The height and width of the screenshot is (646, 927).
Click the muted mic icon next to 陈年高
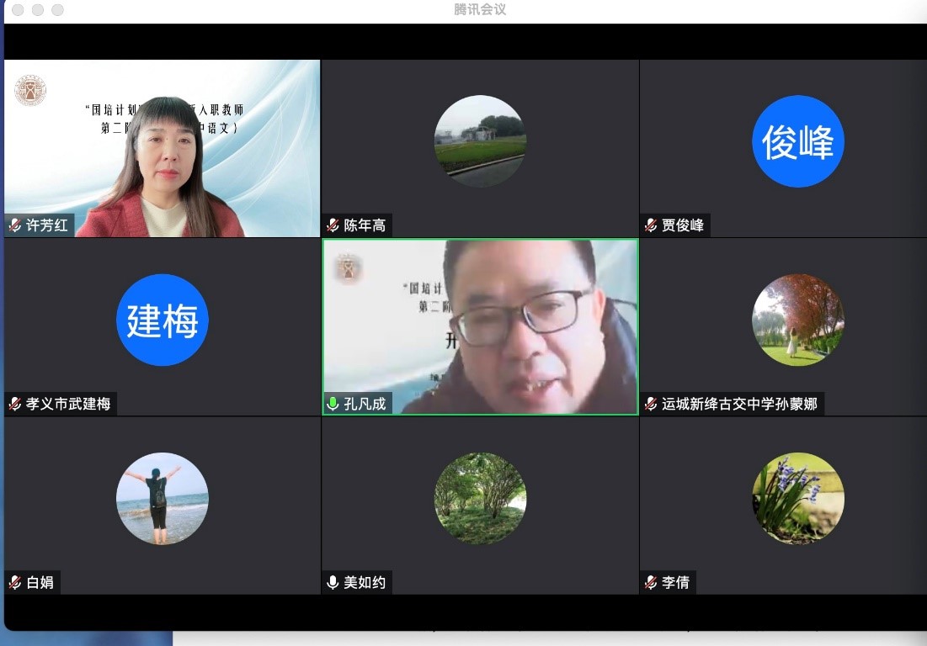click(333, 225)
